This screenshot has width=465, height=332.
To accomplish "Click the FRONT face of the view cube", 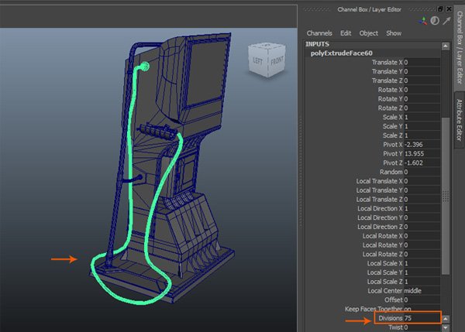I will point(277,63).
